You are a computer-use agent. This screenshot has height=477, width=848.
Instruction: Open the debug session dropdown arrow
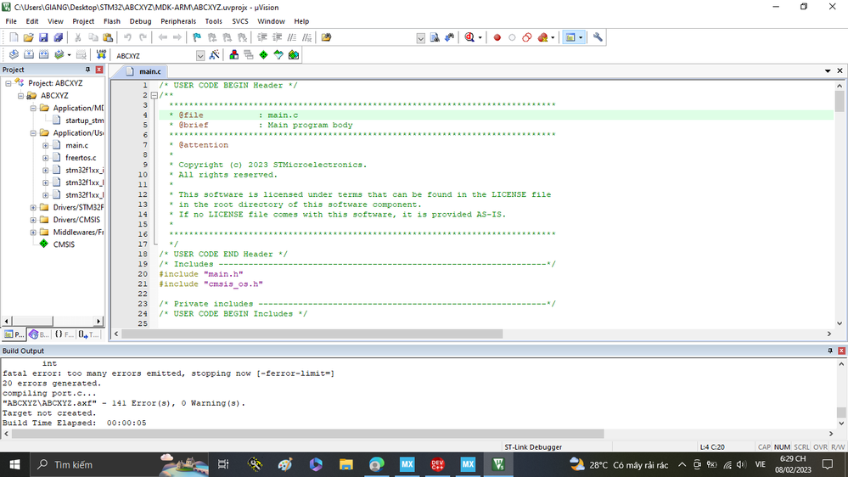[480, 38]
